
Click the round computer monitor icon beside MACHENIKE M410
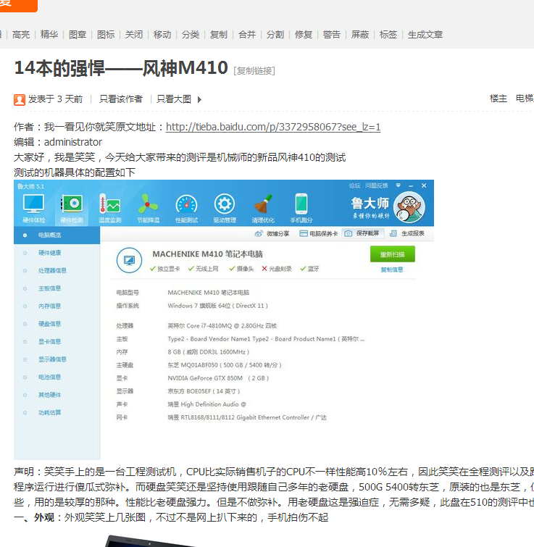[130, 260]
